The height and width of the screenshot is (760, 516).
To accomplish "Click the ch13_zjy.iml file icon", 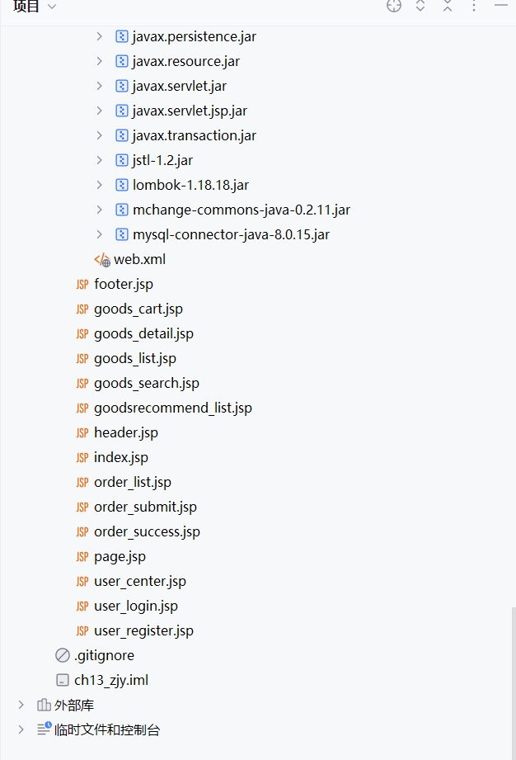I will pos(63,680).
